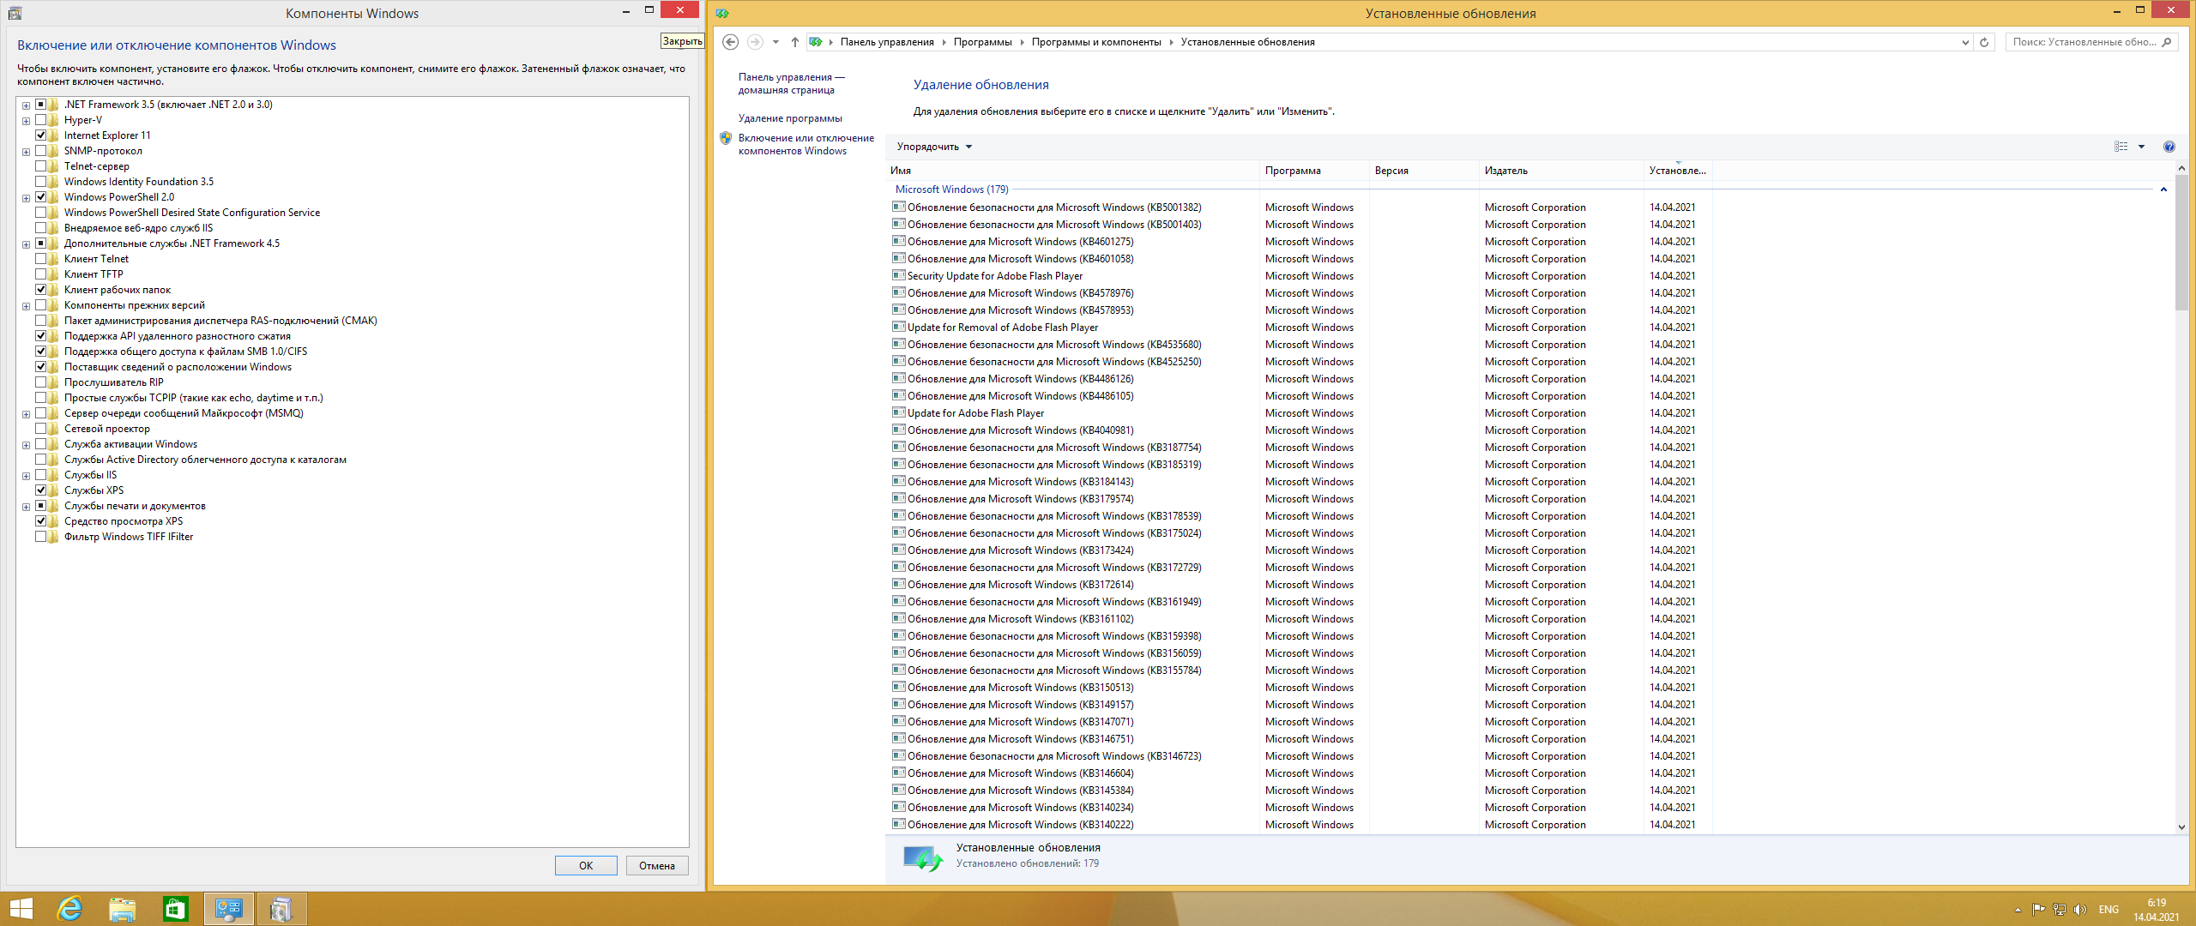This screenshot has width=2196, height=926.
Task: Sort by Установлено date column
Action: (x=1678, y=171)
